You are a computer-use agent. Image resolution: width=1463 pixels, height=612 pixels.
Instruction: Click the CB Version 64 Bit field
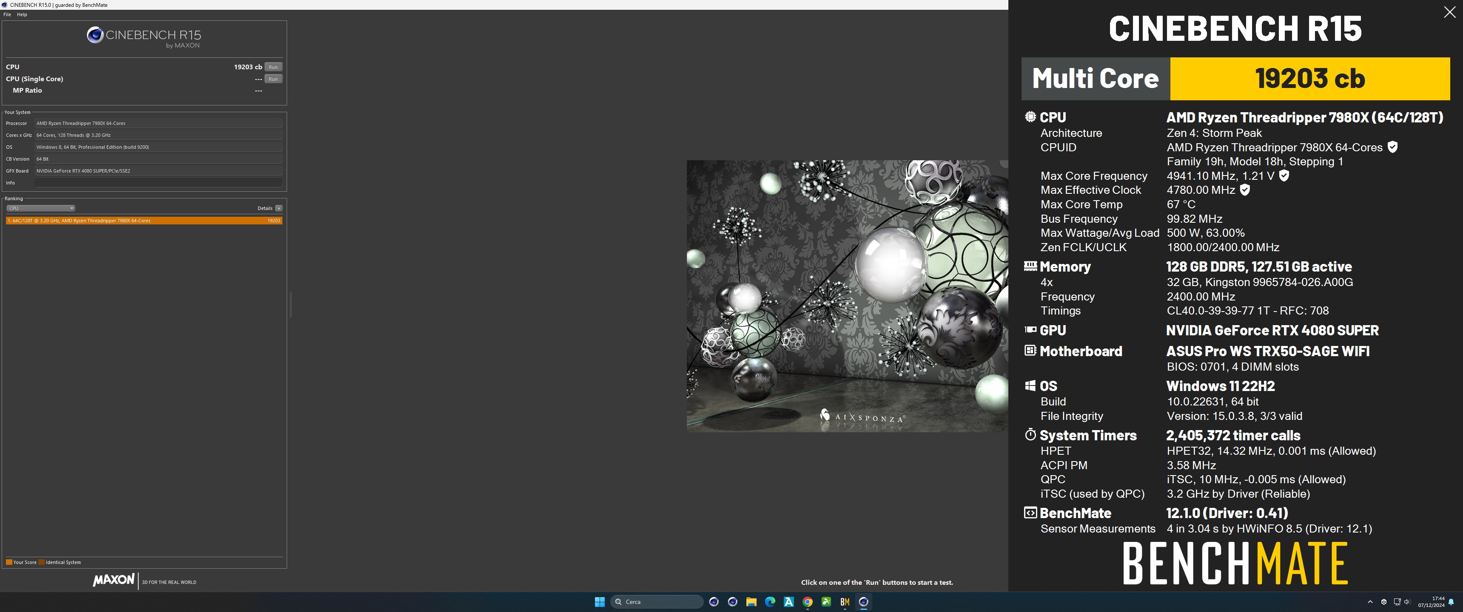tap(159, 159)
